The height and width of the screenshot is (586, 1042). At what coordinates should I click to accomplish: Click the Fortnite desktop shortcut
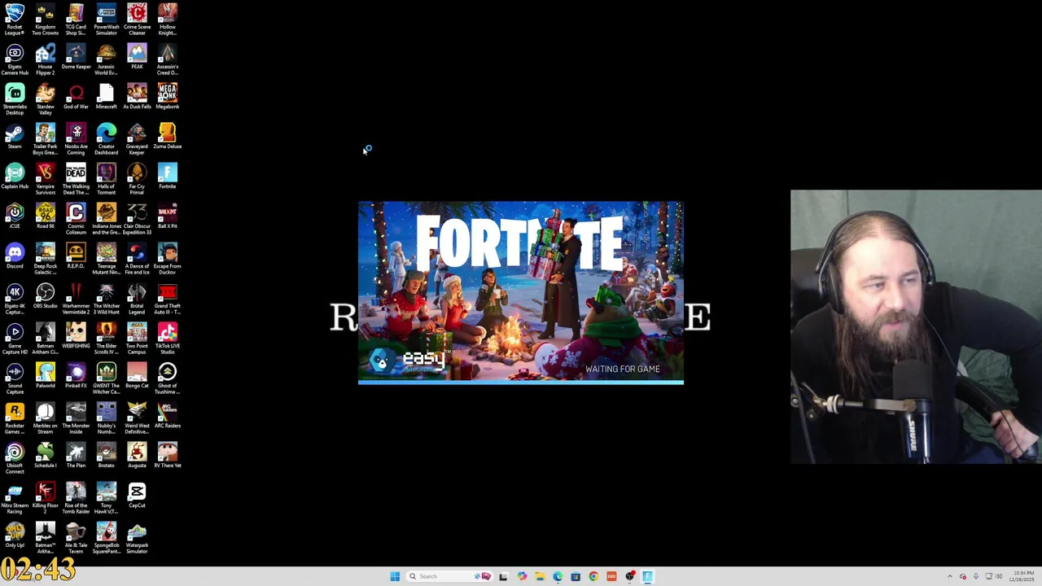click(x=167, y=177)
